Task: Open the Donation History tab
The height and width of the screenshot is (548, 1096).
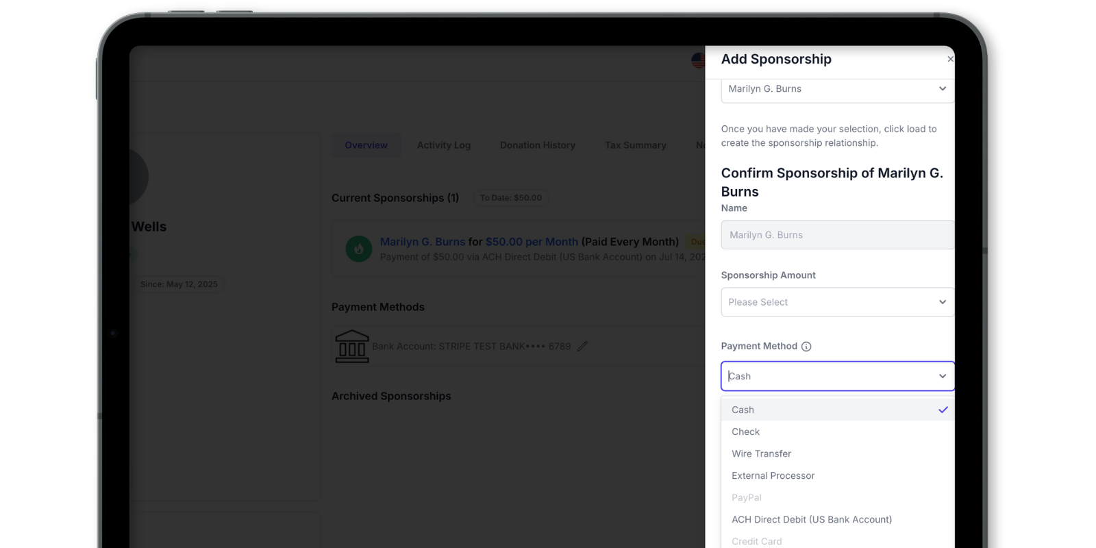Action: pos(538,145)
